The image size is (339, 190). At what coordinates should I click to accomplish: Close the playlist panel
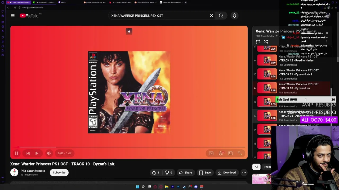tap(327, 33)
